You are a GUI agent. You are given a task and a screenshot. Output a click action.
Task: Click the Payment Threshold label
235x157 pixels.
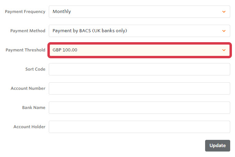(25, 50)
